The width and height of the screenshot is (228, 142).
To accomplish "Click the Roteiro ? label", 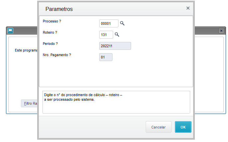I will [x=50, y=32].
